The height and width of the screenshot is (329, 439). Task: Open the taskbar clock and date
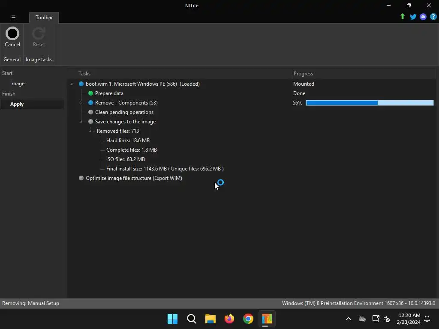coord(409,319)
